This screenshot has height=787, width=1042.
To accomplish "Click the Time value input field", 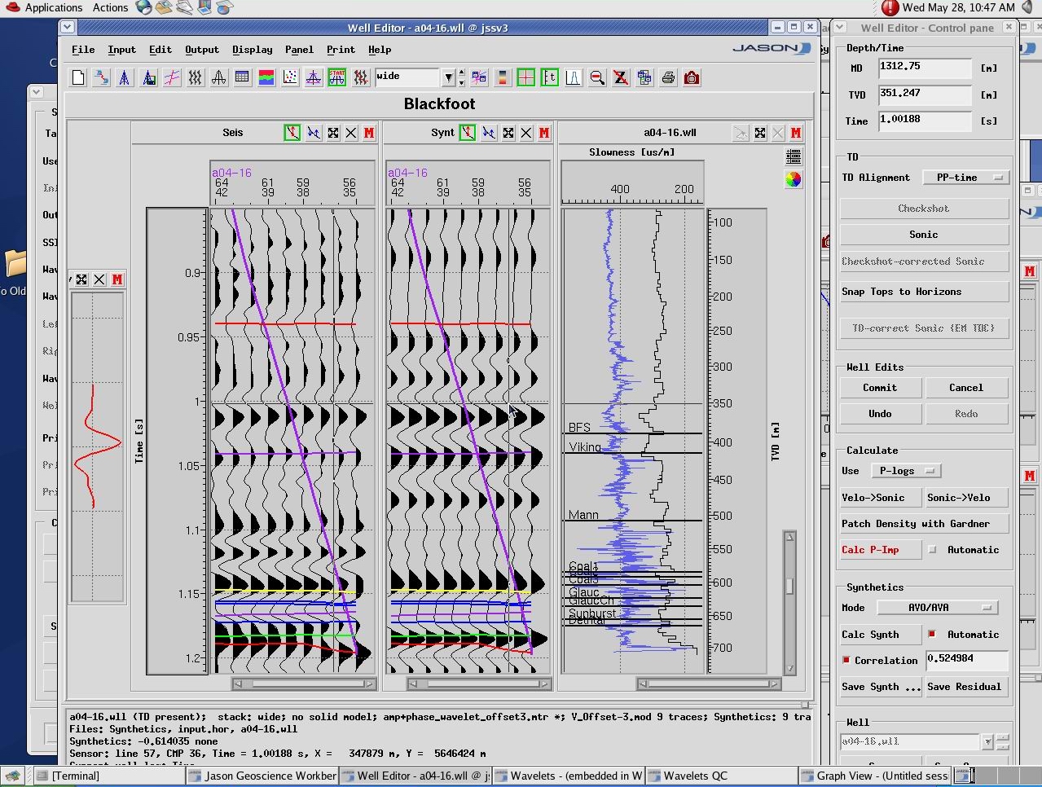I will [925, 121].
